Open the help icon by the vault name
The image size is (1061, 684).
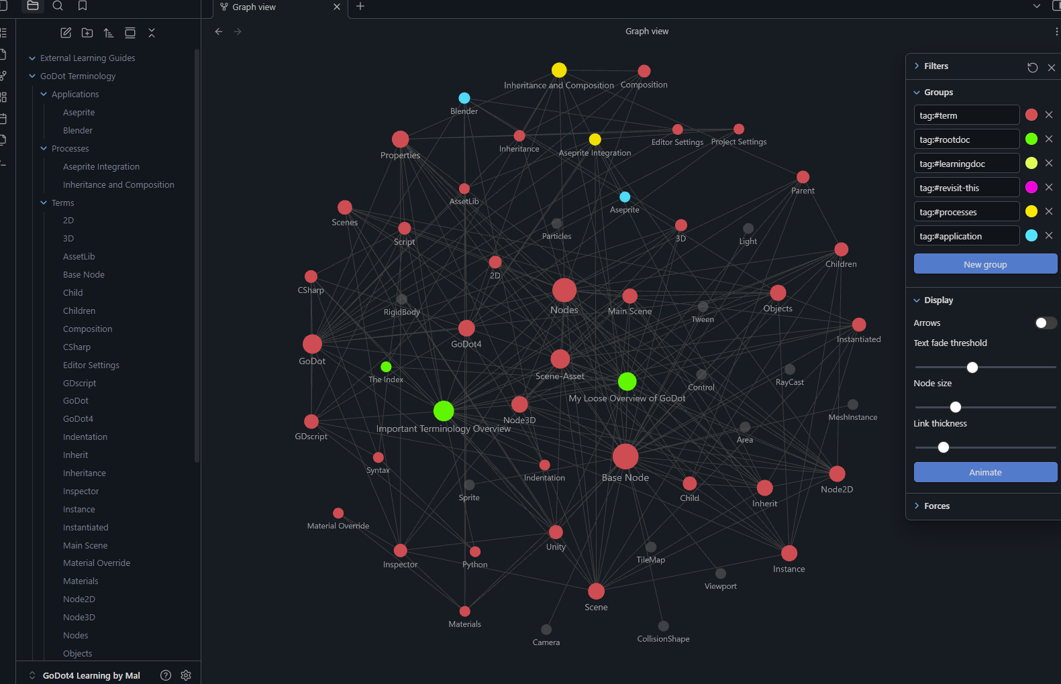(166, 675)
